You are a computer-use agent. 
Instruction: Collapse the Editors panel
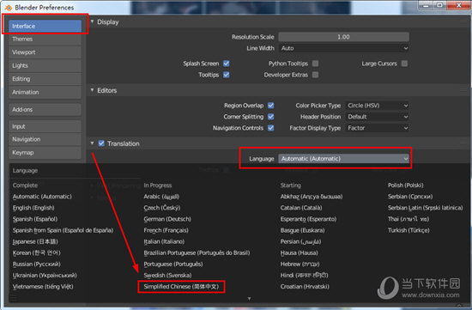click(x=92, y=90)
